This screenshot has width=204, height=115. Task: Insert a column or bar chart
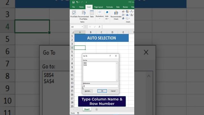(x=123, y=11)
